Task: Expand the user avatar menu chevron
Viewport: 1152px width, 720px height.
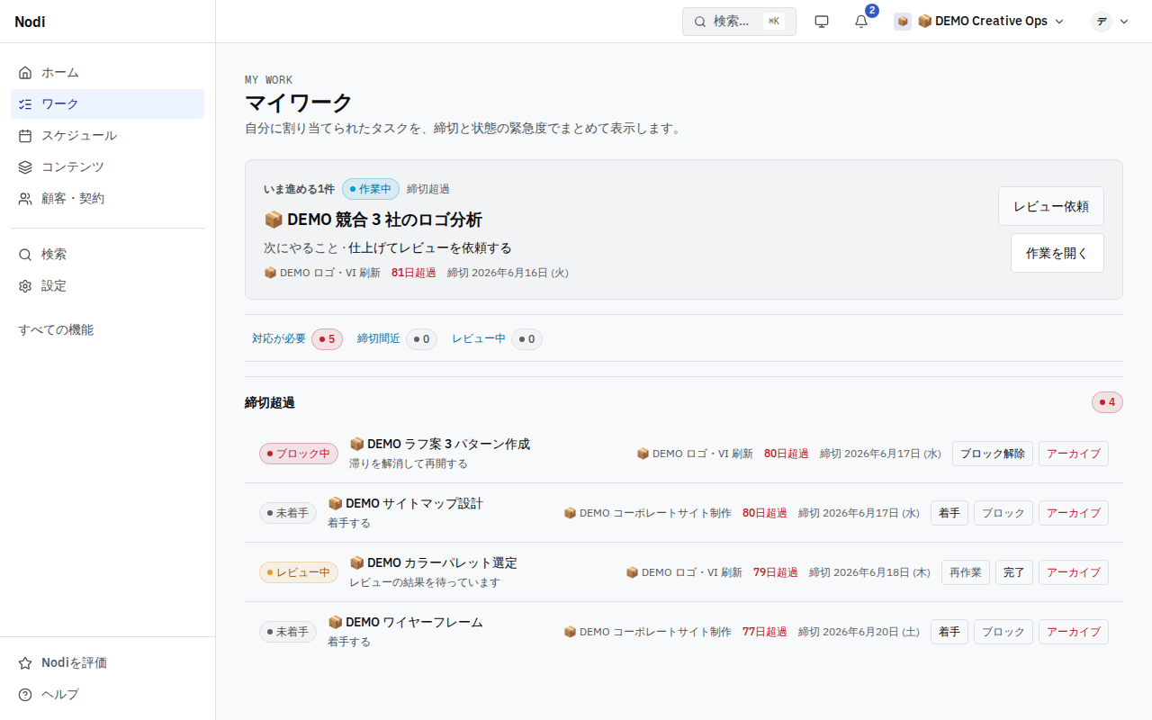Action: (x=1124, y=22)
